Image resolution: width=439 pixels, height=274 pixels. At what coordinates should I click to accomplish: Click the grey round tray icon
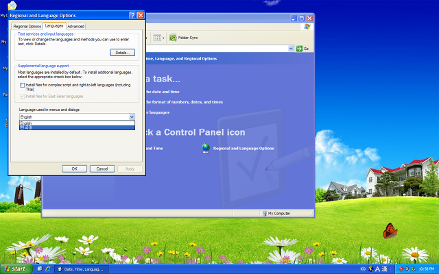point(407,269)
